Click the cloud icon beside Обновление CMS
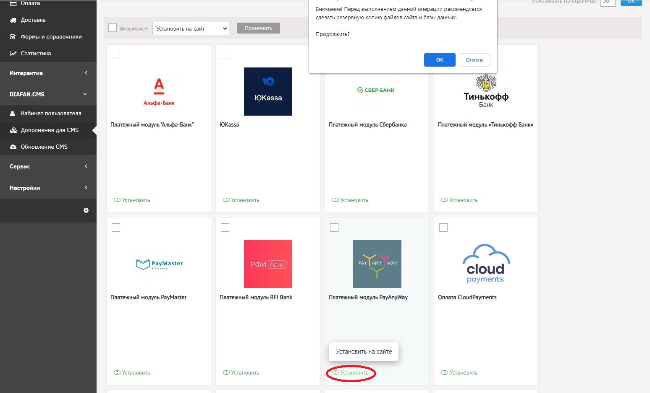The height and width of the screenshot is (393, 650). point(13,147)
